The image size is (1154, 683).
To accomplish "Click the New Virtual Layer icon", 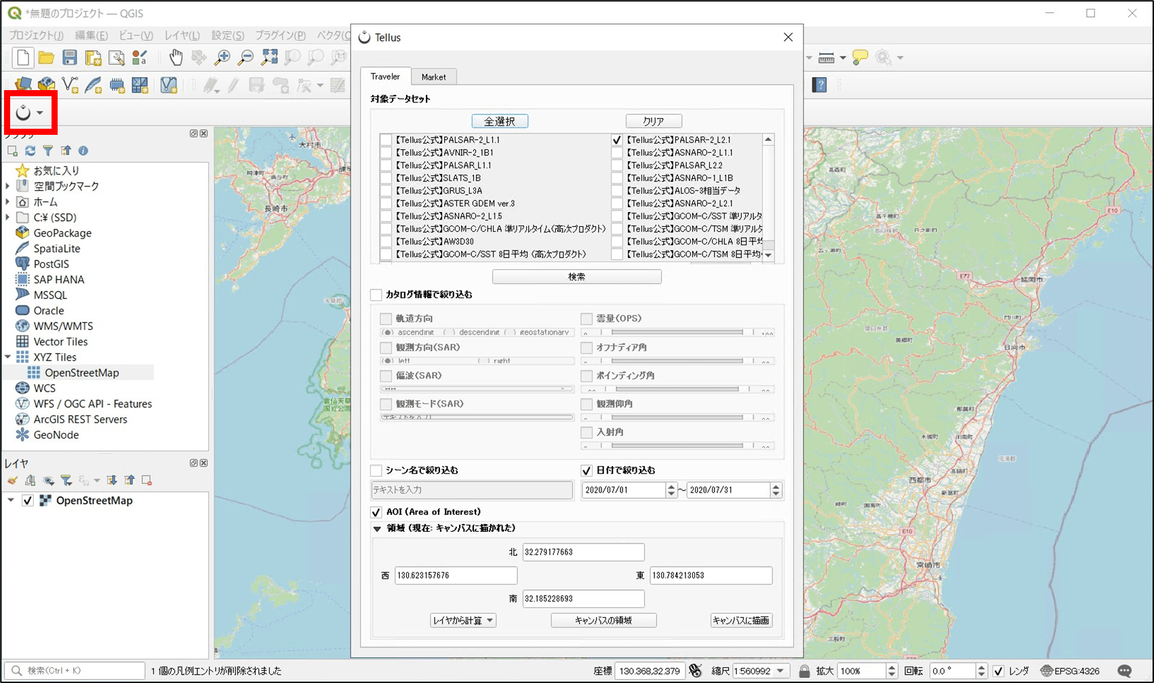I will coord(168,85).
